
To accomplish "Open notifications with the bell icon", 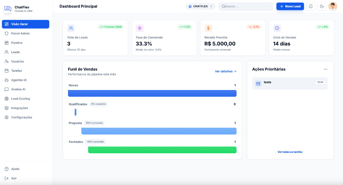I will coord(311,6).
